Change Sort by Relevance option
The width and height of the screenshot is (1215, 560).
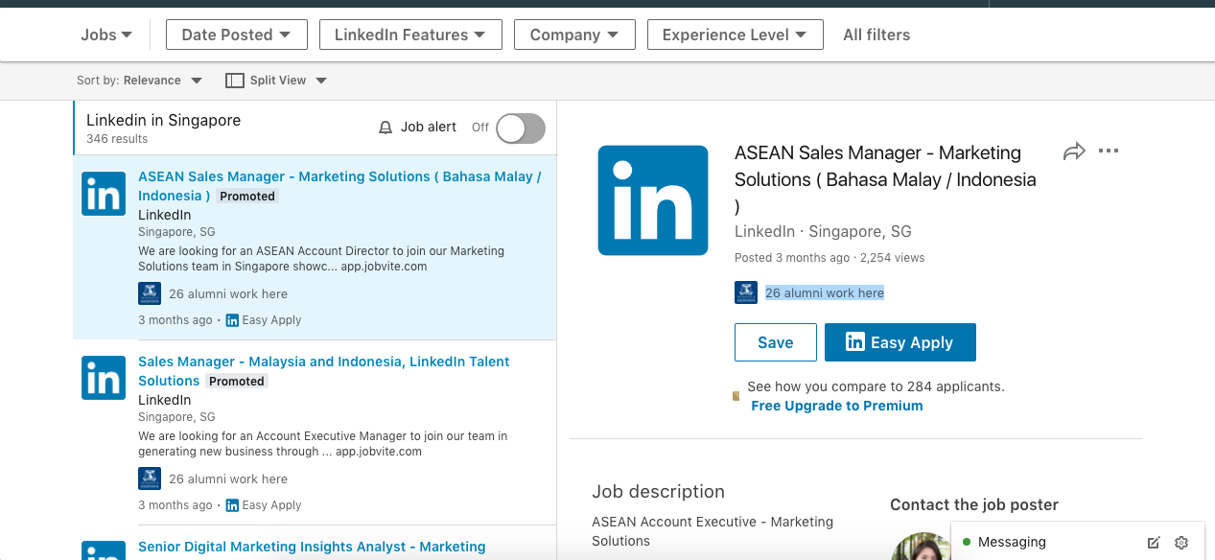[163, 81]
